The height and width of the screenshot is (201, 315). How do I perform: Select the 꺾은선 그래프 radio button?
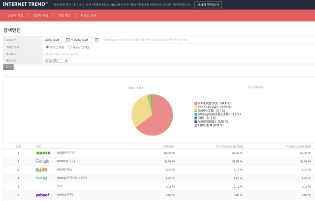tap(70, 47)
